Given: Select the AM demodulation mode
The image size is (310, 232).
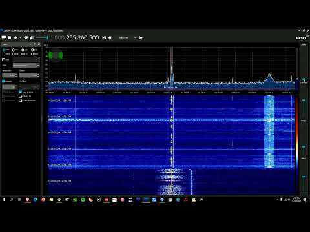Looking at the screenshot, I should [x=15, y=50].
